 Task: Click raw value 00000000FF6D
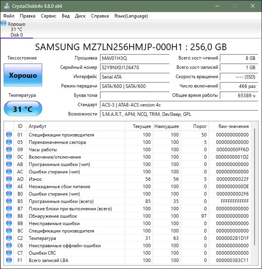click(232, 150)
